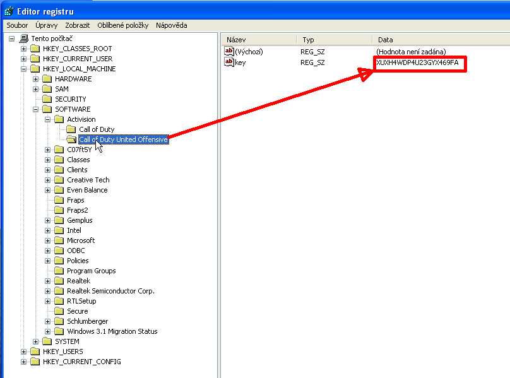Click the ODBC folder icon
Viewport: 510px width, 378px height.
(59, 250)
